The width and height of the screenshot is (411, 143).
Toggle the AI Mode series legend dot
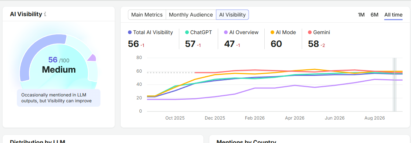pyautogui.click(x=272, y=33)
